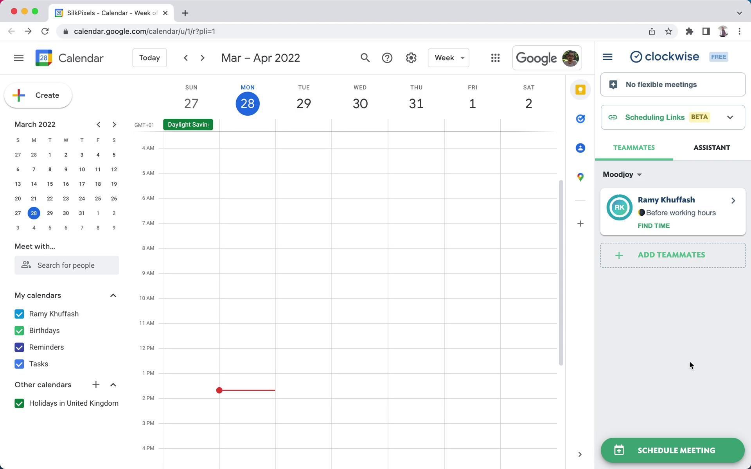This screenshot has height=469, width=751.
Task: Open Google Keep side panel icon
Action: point(580,90)
